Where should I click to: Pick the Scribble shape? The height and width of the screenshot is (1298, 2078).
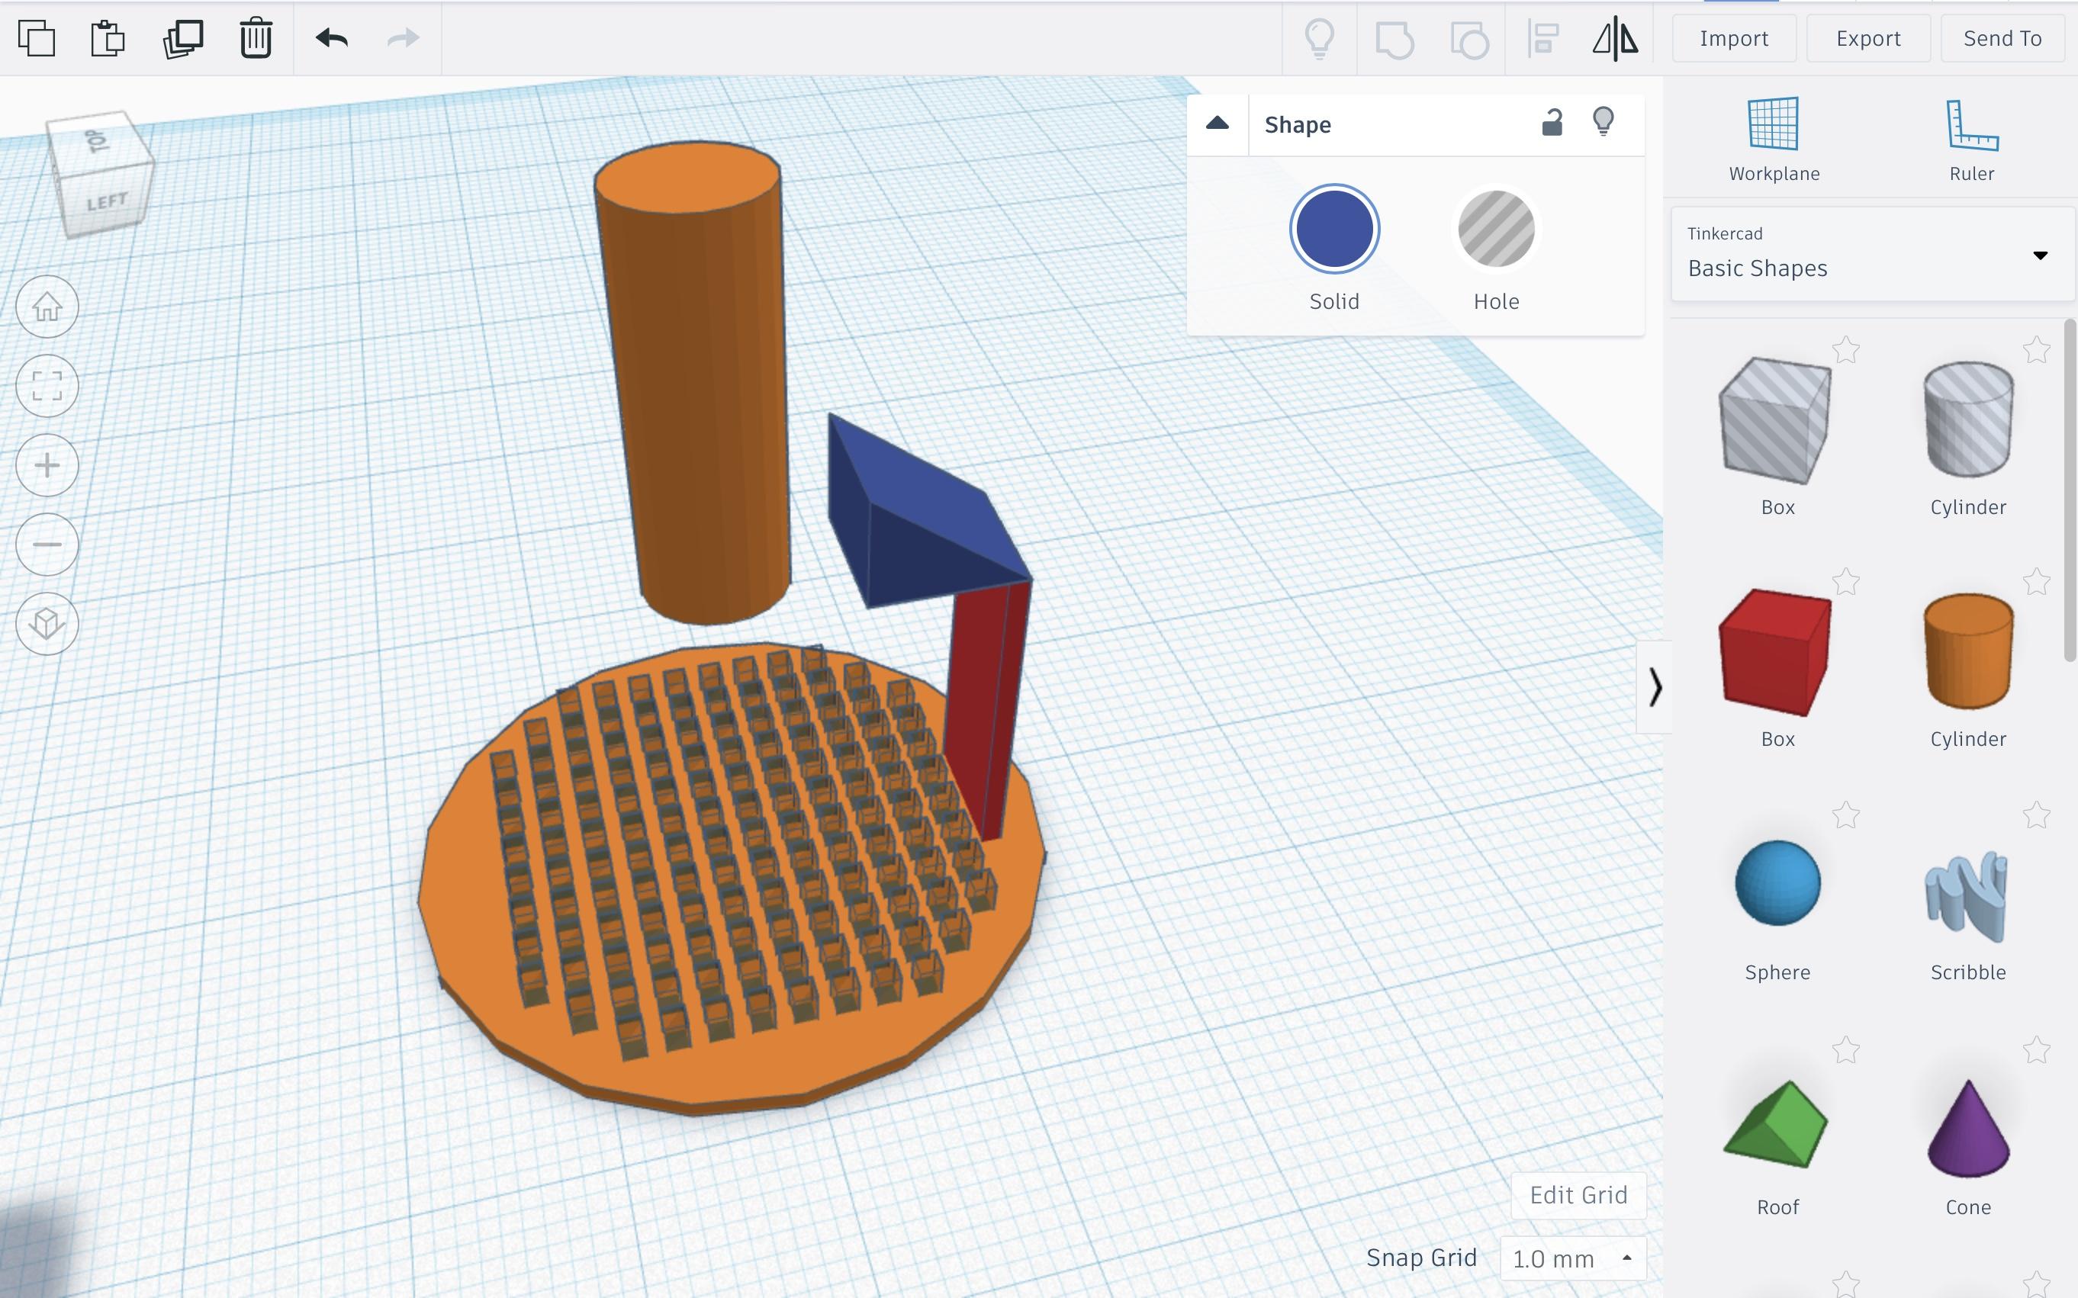coord(1967,896)
